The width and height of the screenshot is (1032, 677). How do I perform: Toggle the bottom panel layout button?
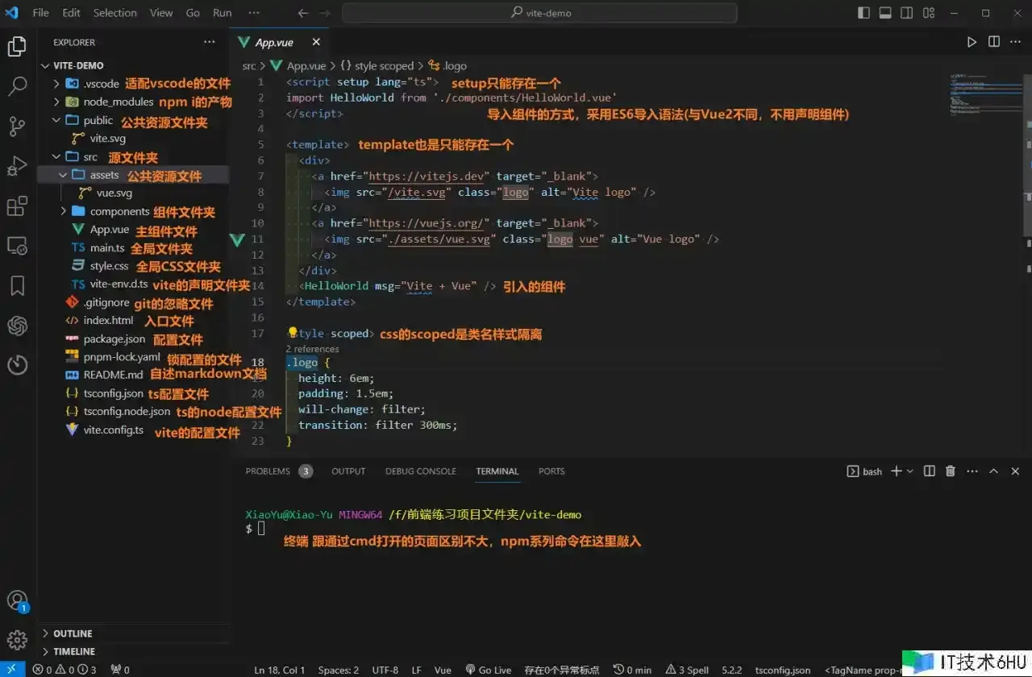tap(885, 13)
